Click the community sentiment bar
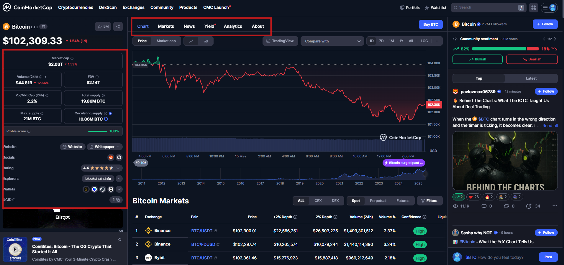The width and height of the screenshot is (564, 265). [x=506, y=49]
